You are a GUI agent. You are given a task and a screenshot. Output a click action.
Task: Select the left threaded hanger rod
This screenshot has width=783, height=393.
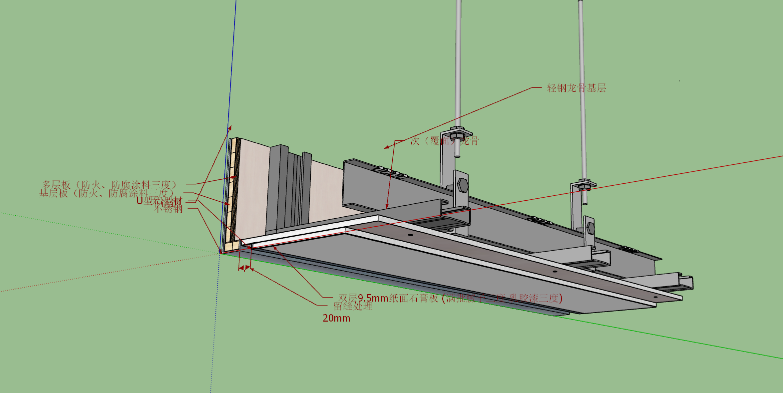click(457, 65)
